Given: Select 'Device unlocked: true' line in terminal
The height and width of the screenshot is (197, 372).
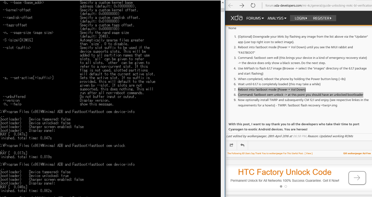Looking at the screenshot, I should [49, 176].
